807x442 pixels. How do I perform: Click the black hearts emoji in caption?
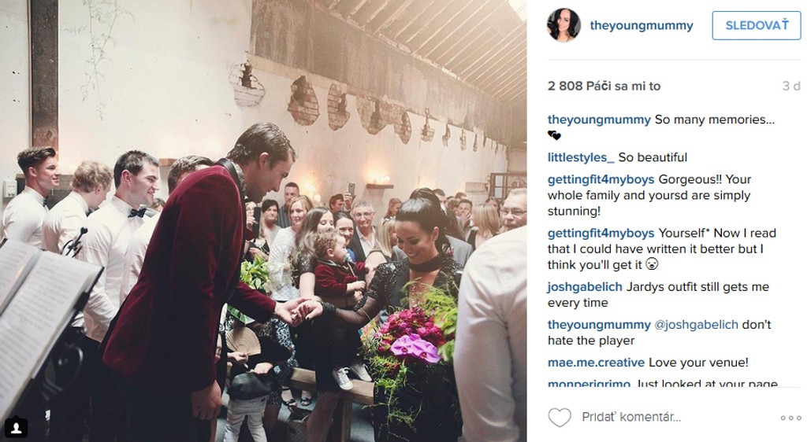point(554,135)
